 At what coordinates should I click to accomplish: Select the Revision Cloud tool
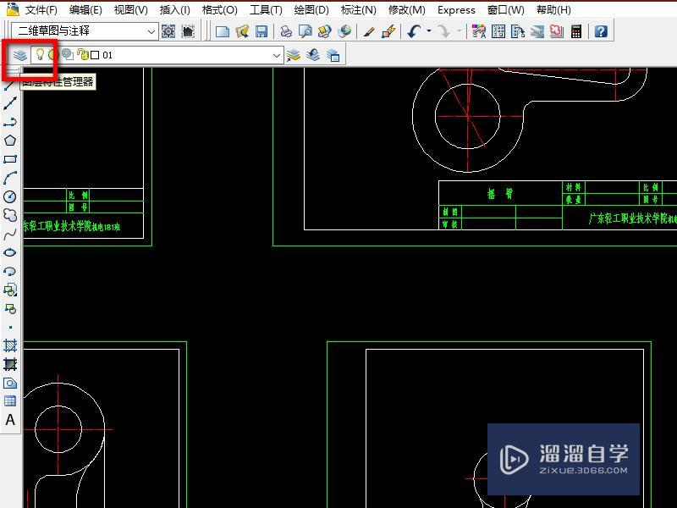point(10,215)
